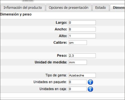Click the Calibre field showing cm
The height and width of the screenshot is (100, 125).
tap(78, 43)
